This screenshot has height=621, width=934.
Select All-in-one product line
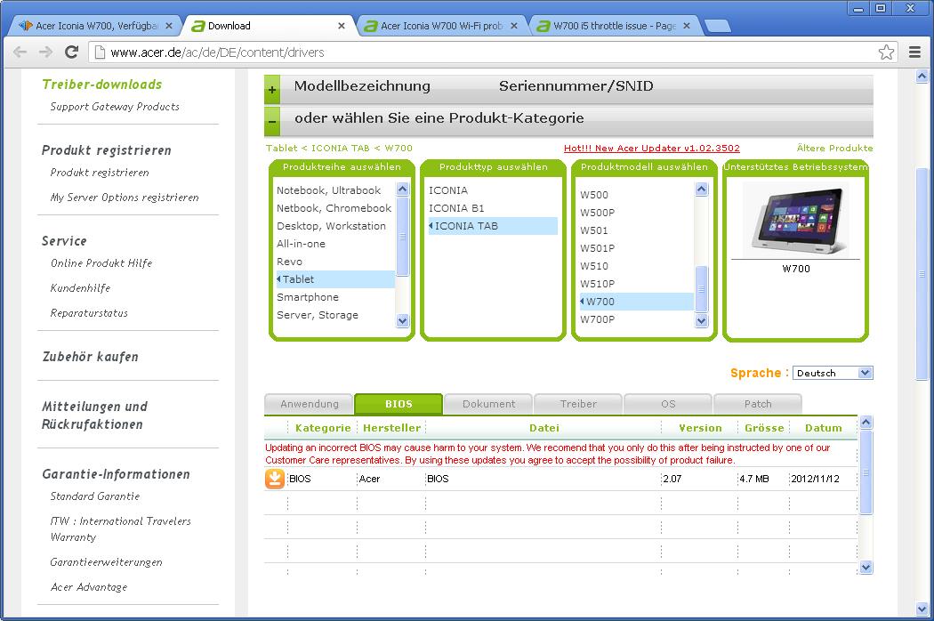pos(301,244)
